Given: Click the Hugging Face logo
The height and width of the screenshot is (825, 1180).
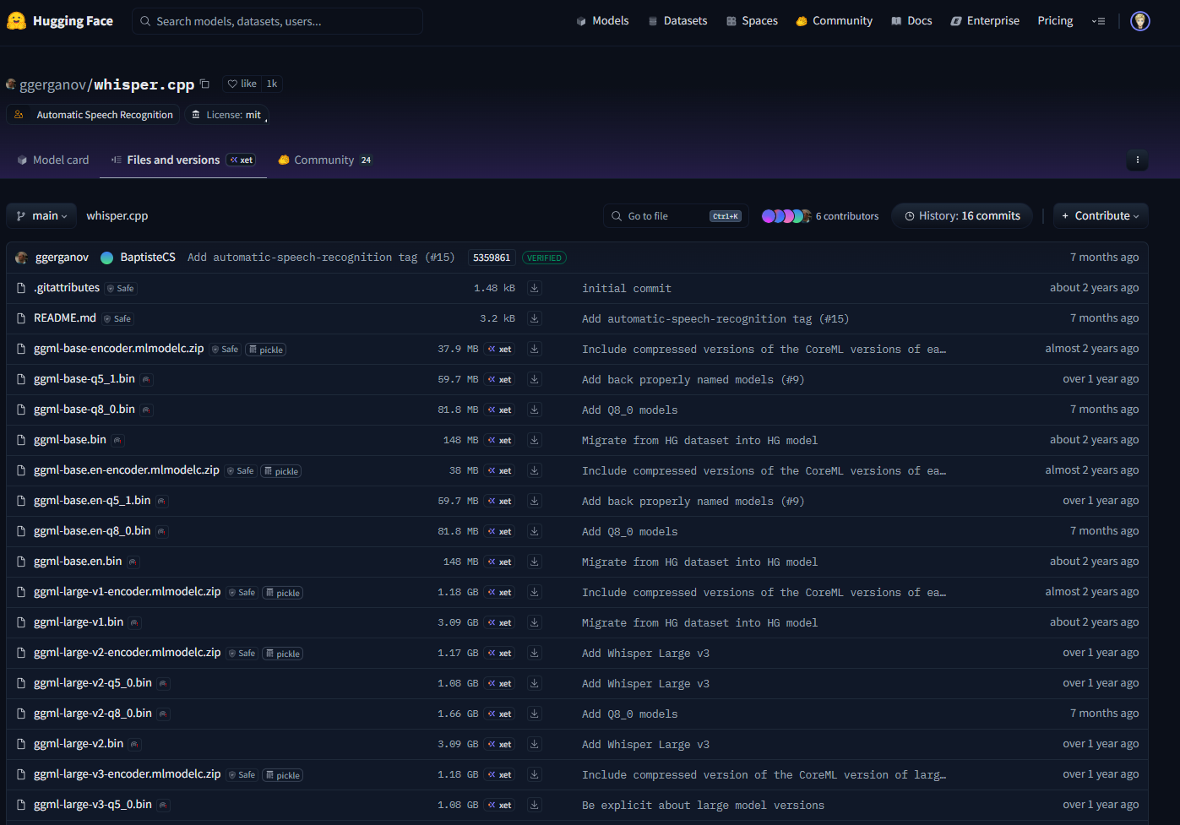Looking at the screenshot, I should pyautogui.click(x=60, y=21).
